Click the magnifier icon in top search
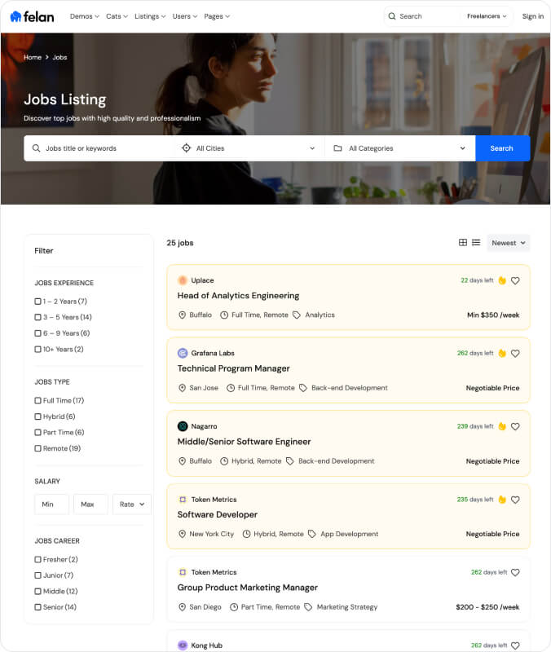Image resolution: width=551 pixels, height=652 pixels. [x=392, y=16]
